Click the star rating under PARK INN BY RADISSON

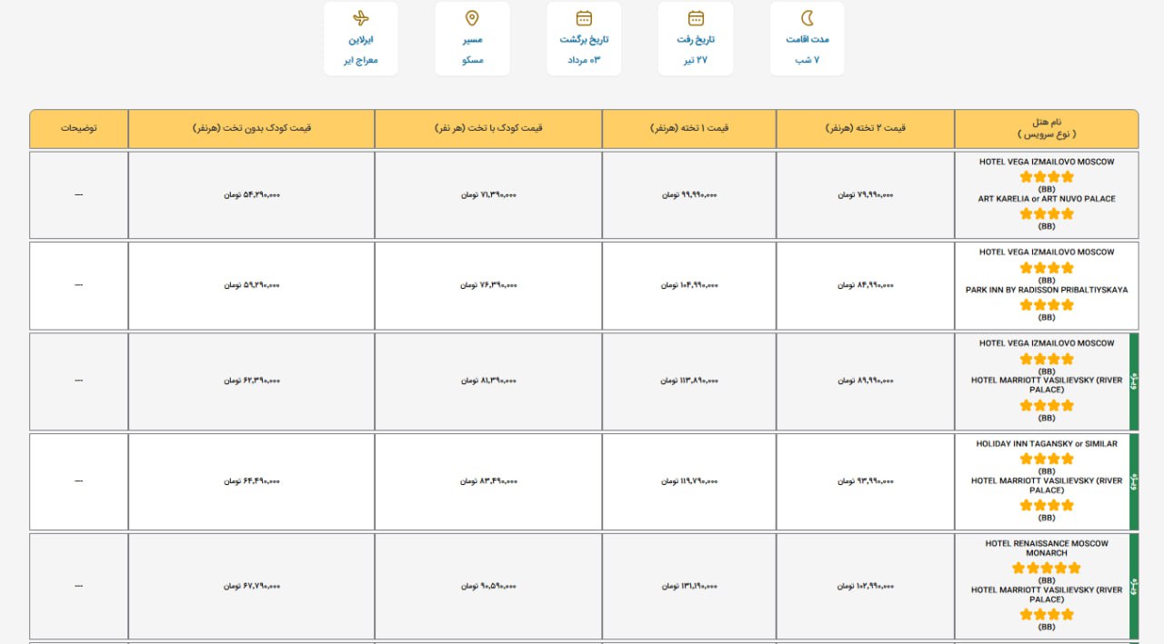click(1047, 305)
